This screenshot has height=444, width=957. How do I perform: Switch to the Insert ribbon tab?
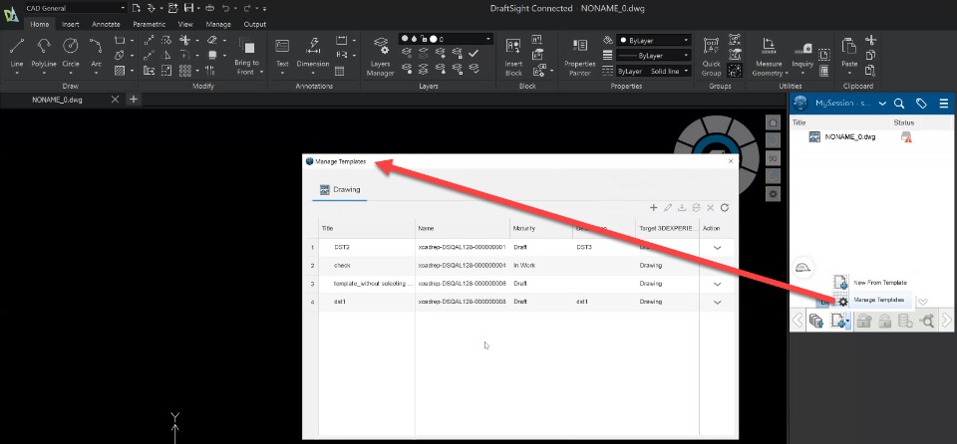tap(71, 25)
